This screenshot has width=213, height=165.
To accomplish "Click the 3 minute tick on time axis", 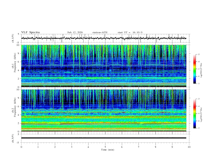I will [x=72, y=147].
